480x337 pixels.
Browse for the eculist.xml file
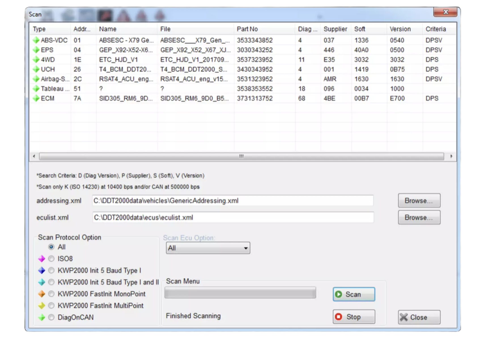pos(419,217)
